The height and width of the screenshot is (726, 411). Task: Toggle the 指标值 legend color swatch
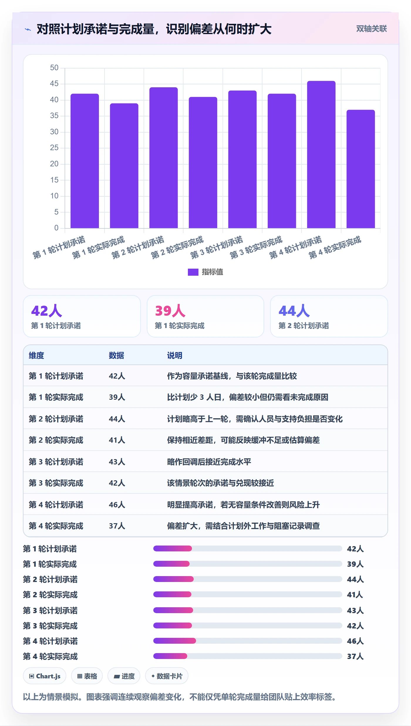pyautogui.click(x=193, y=272)
